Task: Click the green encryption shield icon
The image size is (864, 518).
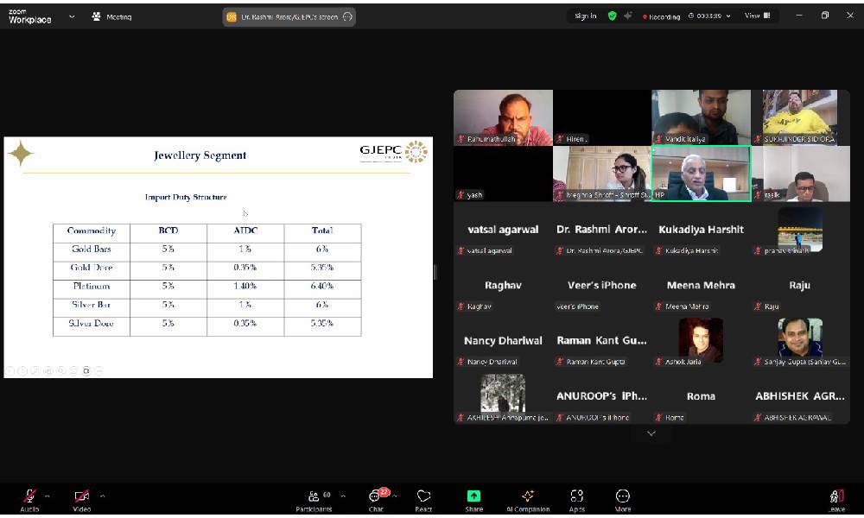Action: (612, 16)
